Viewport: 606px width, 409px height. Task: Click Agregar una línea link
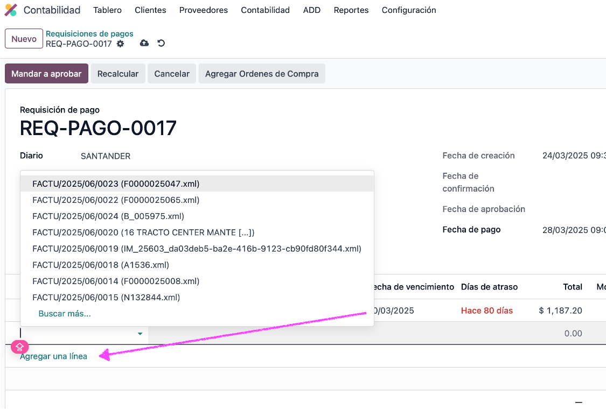tap(54, 356)
